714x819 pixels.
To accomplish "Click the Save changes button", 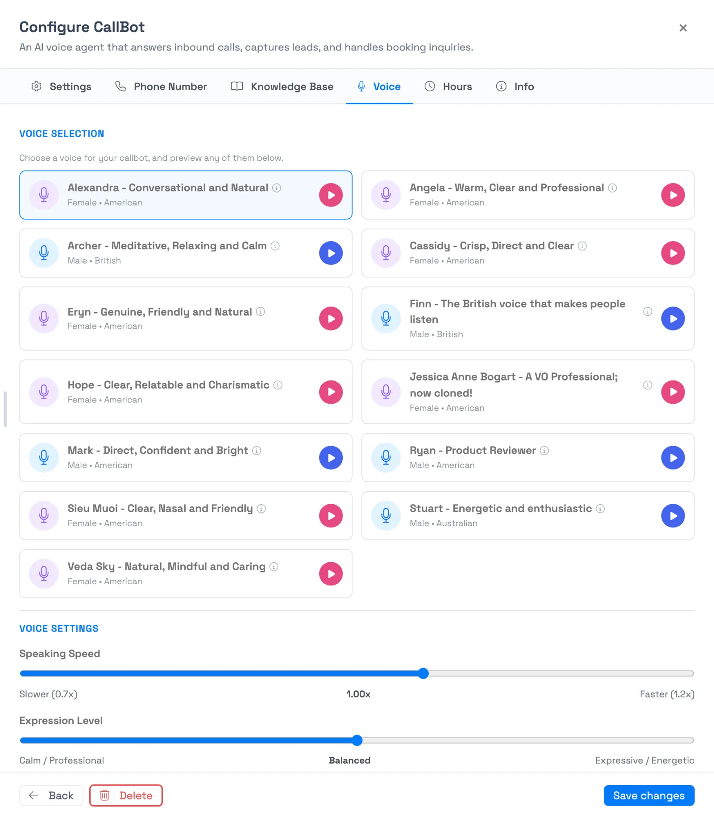I will pyautogui.click(x=649, y=795).
